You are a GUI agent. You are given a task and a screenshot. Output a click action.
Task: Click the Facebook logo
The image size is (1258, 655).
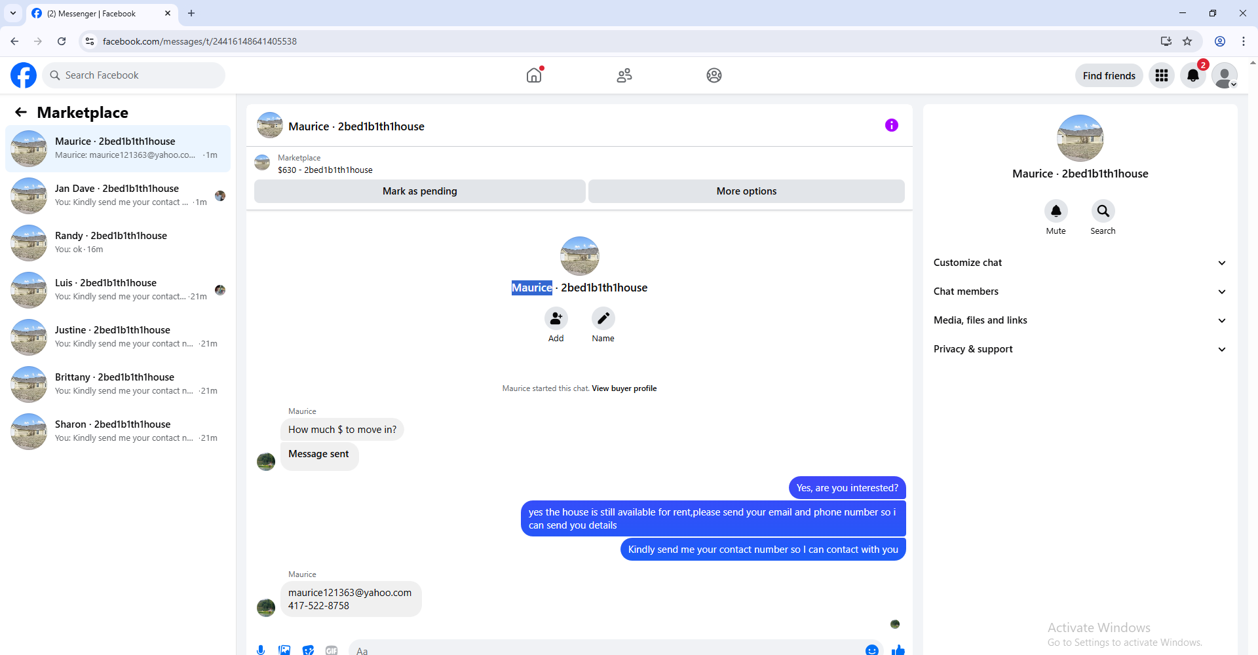click(24, 75)
